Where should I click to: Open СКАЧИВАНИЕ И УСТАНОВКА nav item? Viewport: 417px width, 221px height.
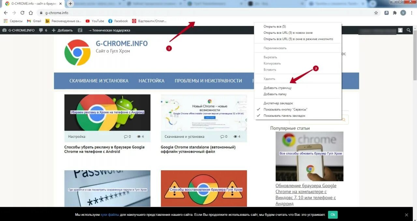[99, 81]
